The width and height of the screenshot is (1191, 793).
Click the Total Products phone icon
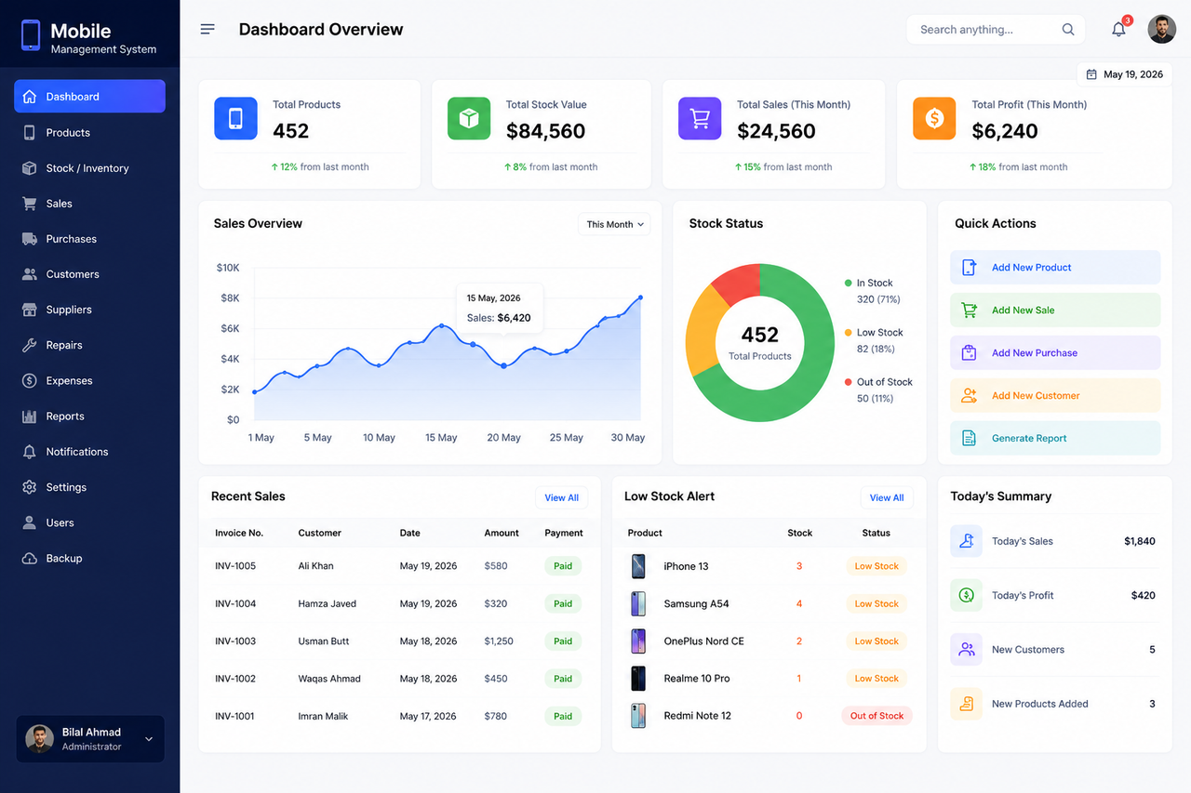(235, 118)
